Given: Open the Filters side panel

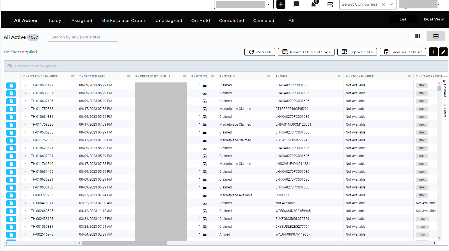Looking at the screenshot, I should [445, 110].
